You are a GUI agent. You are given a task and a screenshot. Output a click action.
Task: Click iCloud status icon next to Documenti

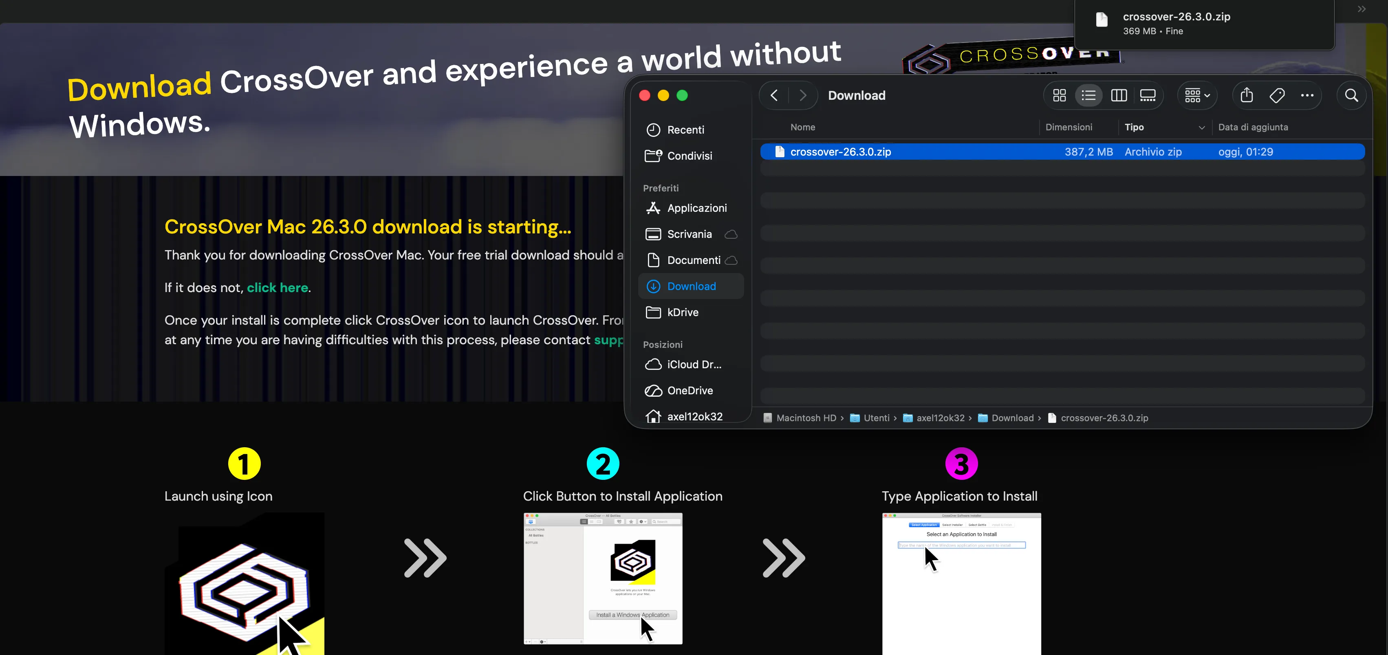(731, 261)
